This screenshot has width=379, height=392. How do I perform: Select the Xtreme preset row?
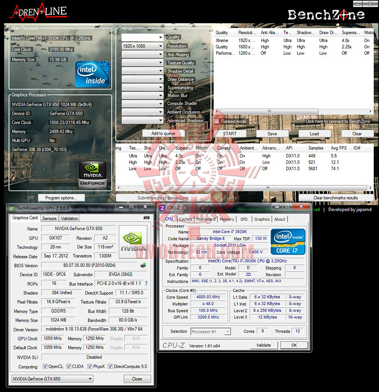(x=294, y=40)
